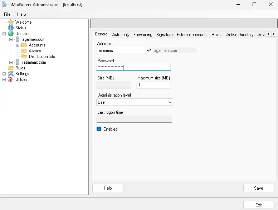The image size is (278, 210).
Task: Select Aliases in the tree
Action: (x=35, y=51)
